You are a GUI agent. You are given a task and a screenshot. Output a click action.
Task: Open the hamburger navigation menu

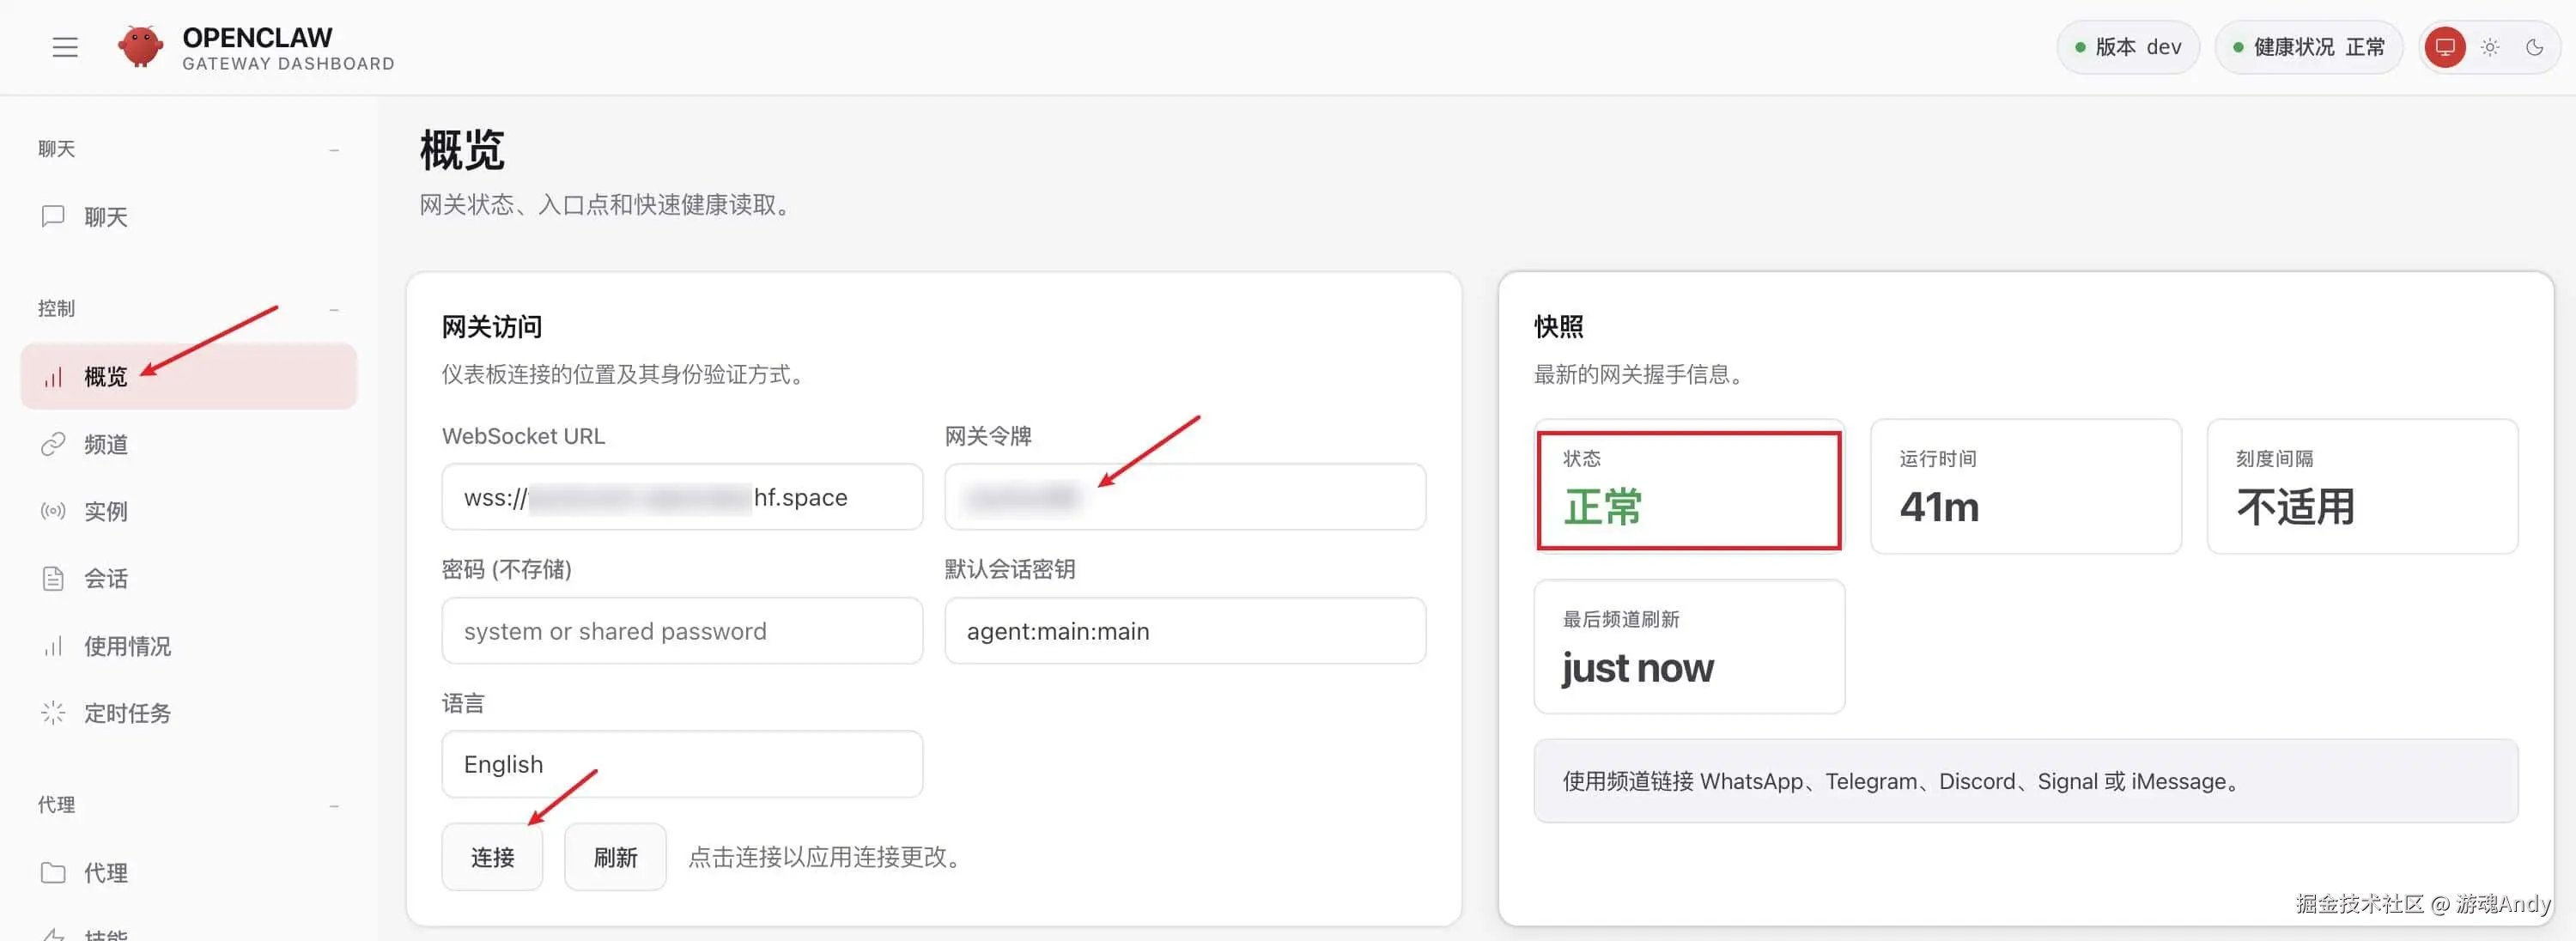tap(64, 47)
